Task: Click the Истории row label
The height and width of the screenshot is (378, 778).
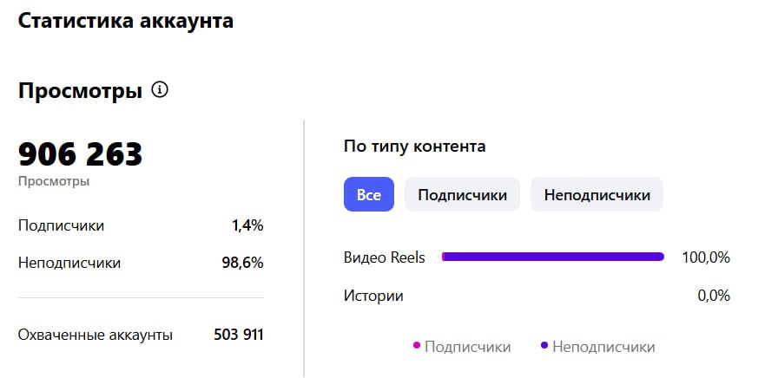Action: (373, 296)
